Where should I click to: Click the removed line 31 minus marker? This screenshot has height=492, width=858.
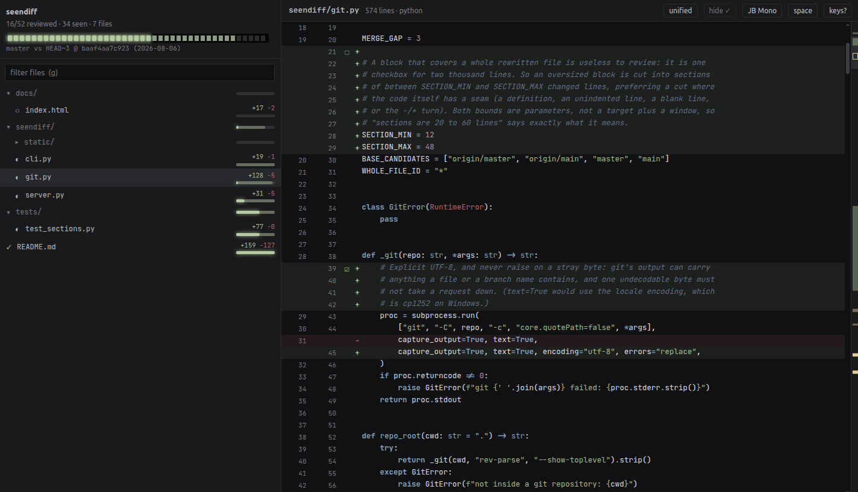(357, 341)
